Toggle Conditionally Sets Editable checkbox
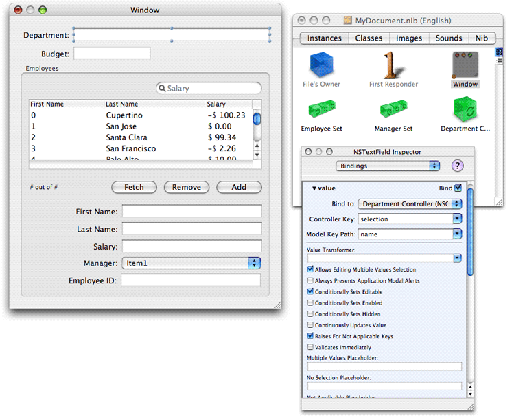514x420 pixels. pyautogui.click(x=310, y=291)
